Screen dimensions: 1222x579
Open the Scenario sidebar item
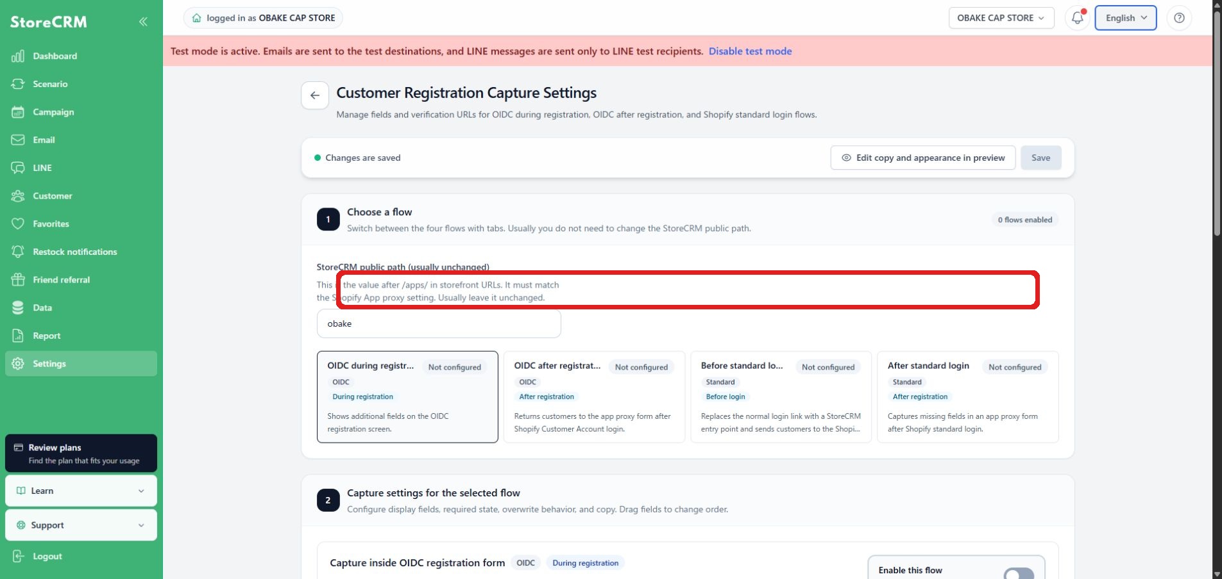click(81, 84)
